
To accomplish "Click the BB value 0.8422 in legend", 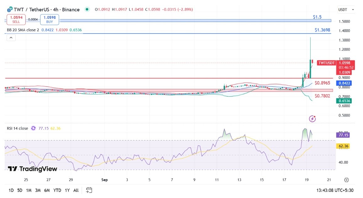I will [47, 30].
